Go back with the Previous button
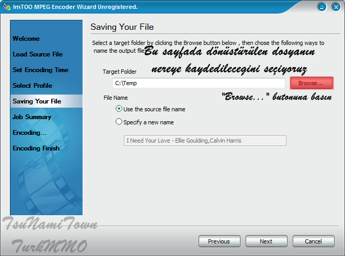 point(219,241)
